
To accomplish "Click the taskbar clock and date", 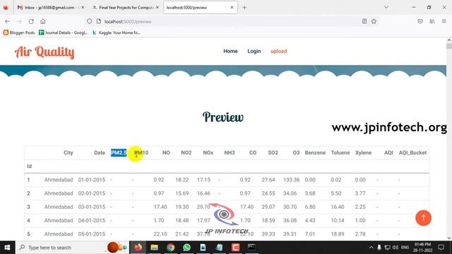I will (422, 248).
